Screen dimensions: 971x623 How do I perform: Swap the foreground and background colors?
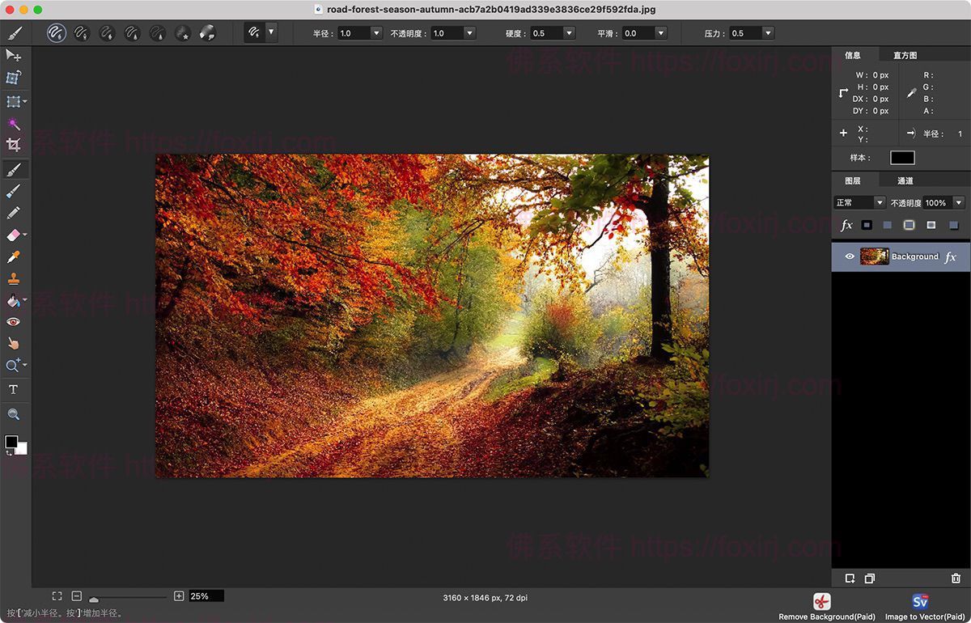pyautogui.click(x=9, y=453)
